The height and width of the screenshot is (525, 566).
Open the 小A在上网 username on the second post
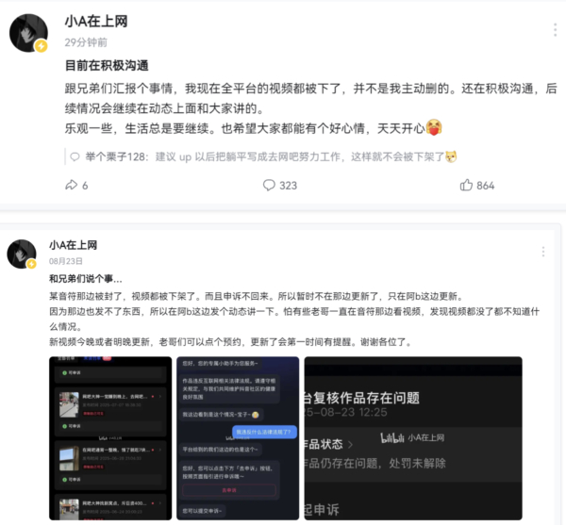tap(73, 245)
